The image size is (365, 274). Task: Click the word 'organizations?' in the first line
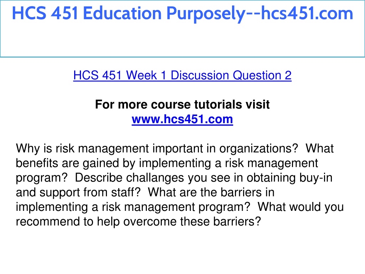click(x=259, y=149)
